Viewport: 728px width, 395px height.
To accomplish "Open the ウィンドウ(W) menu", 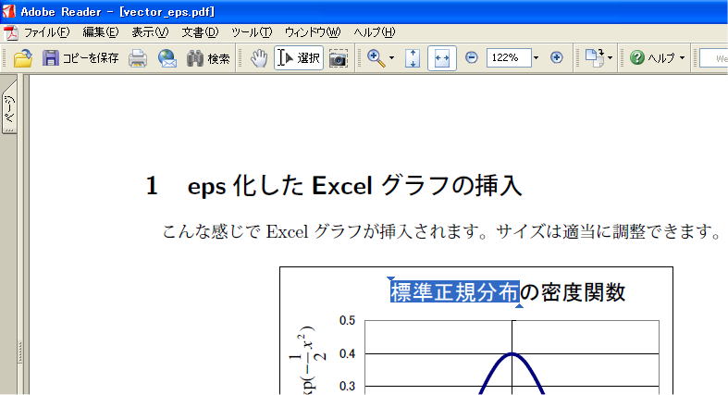I will point(313,32).
